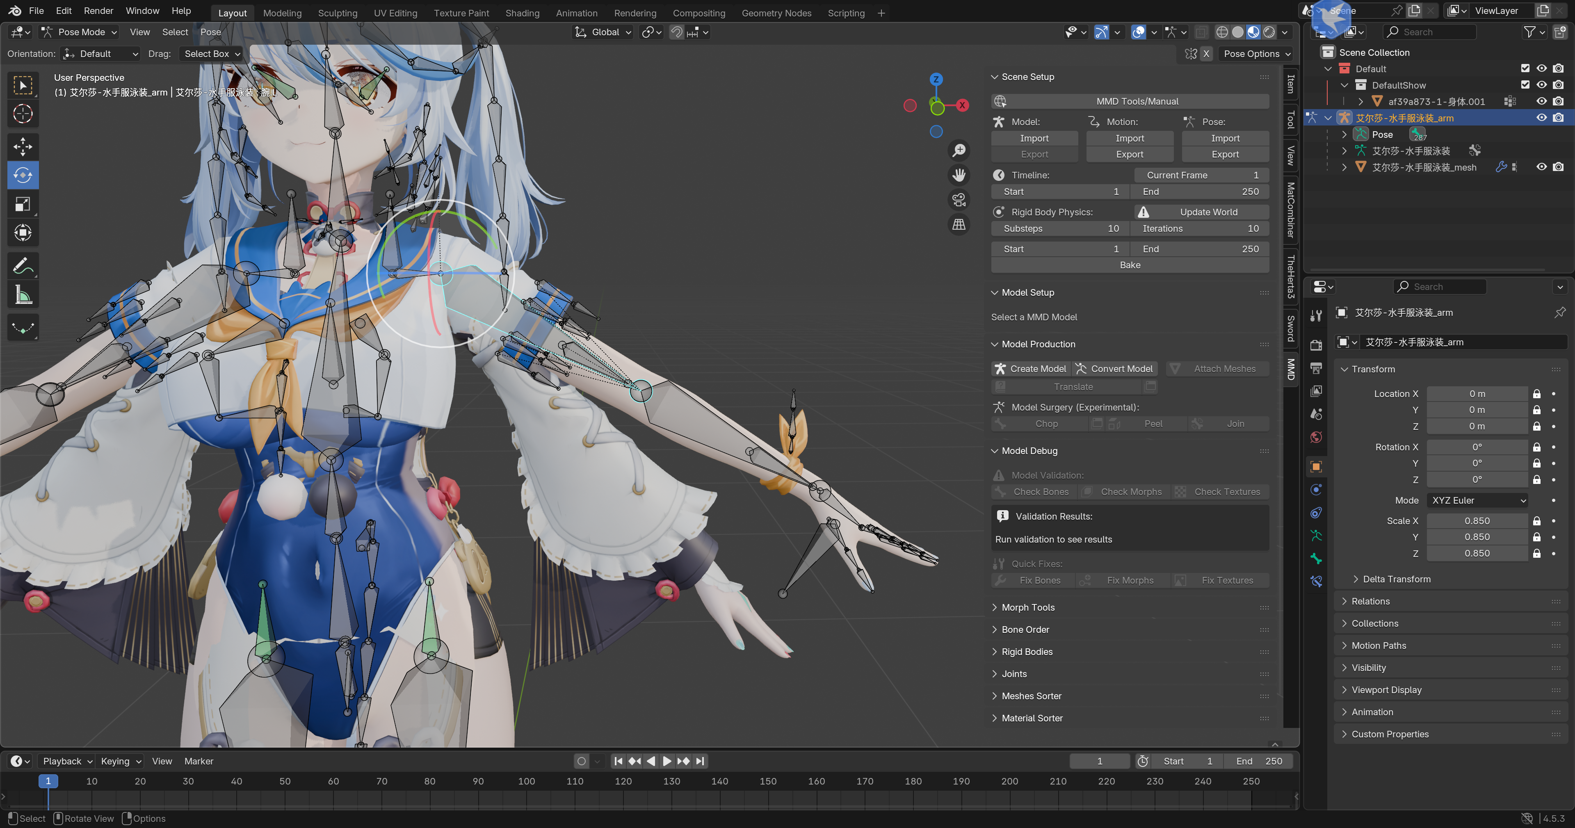
Task: Click the Bake button
Action: [x=1129, y=265]
